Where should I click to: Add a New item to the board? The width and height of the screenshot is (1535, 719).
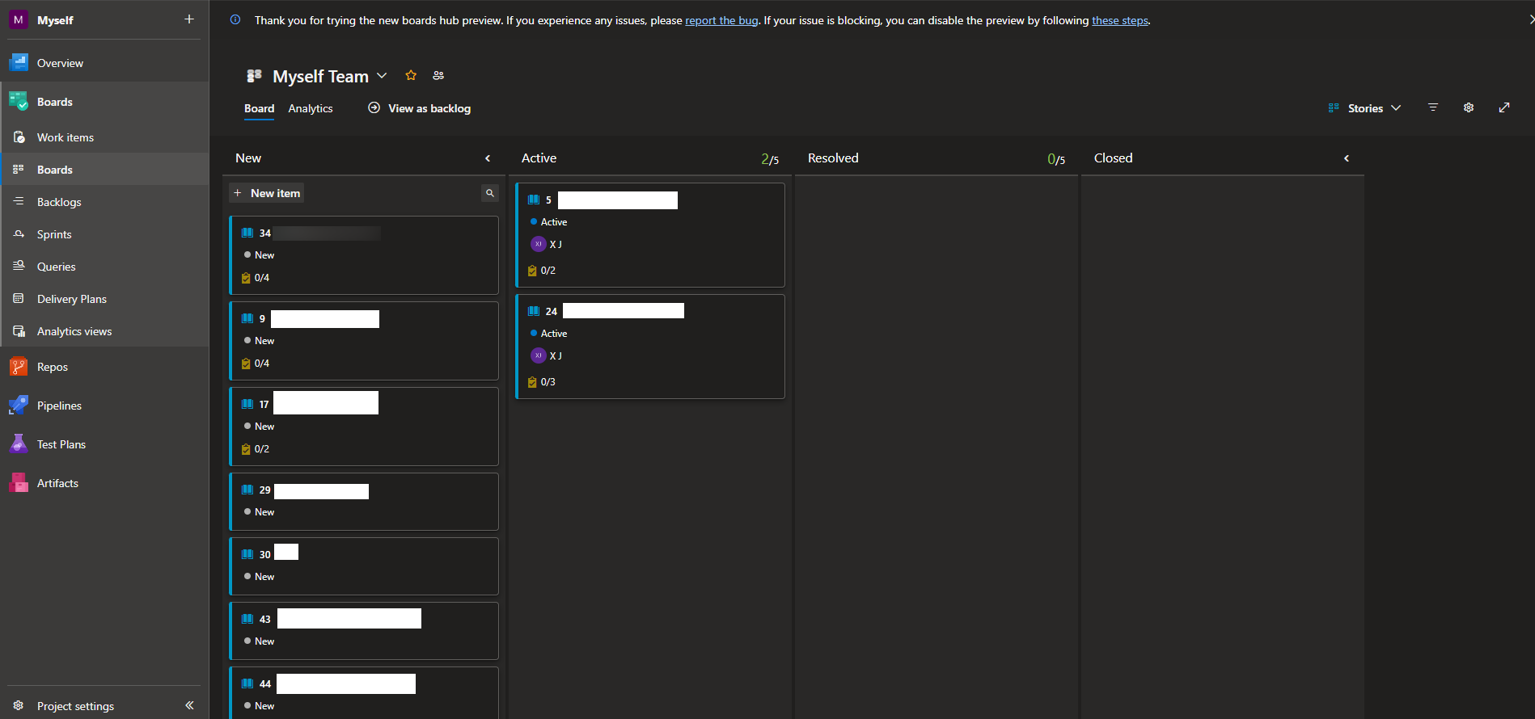coord(267,193)
